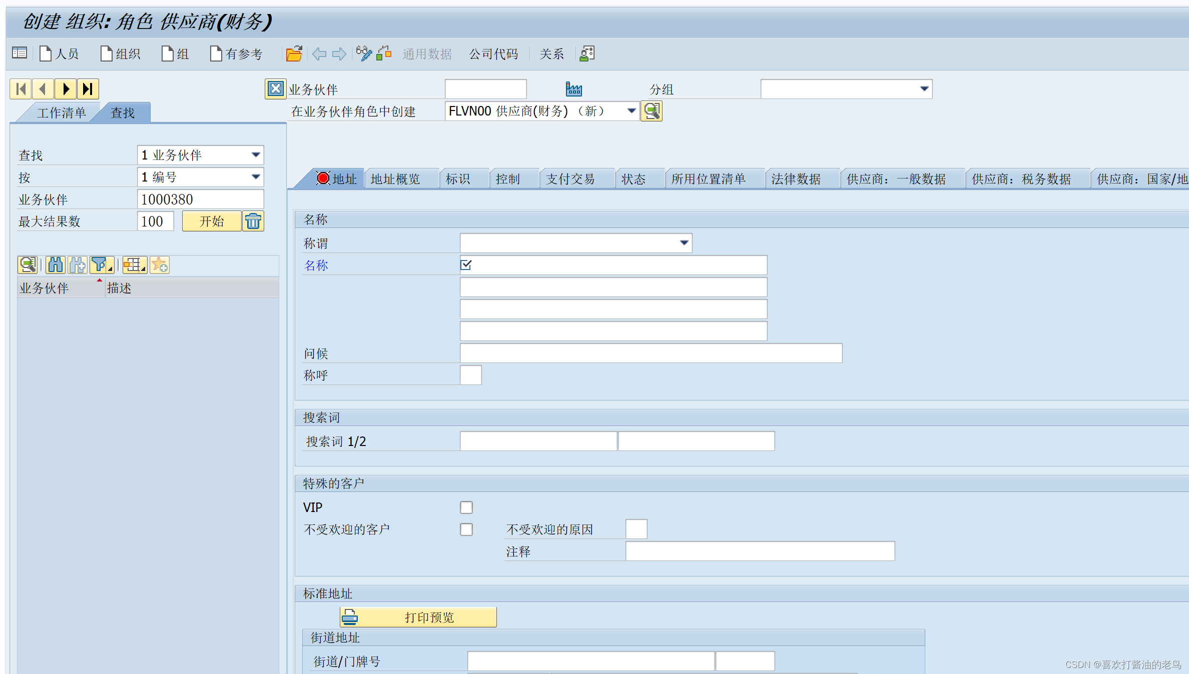
Task: Click the red status indicator on 地址 tab
Action: point(323,178)
